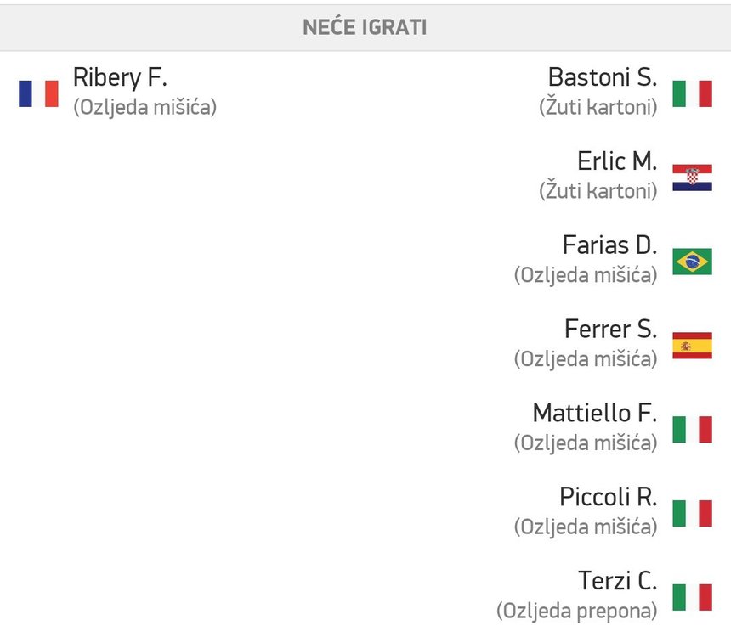Screen dimensions: 731x637
Task: Click the Italian flag next to Piccoli R.
Action: [692, 513]
